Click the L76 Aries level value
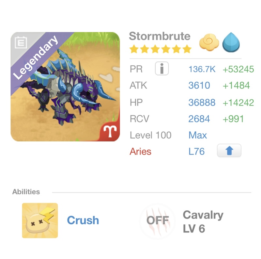Image resolution: width=261 pixels, height=259 pixels. click(x=196, y=152)
